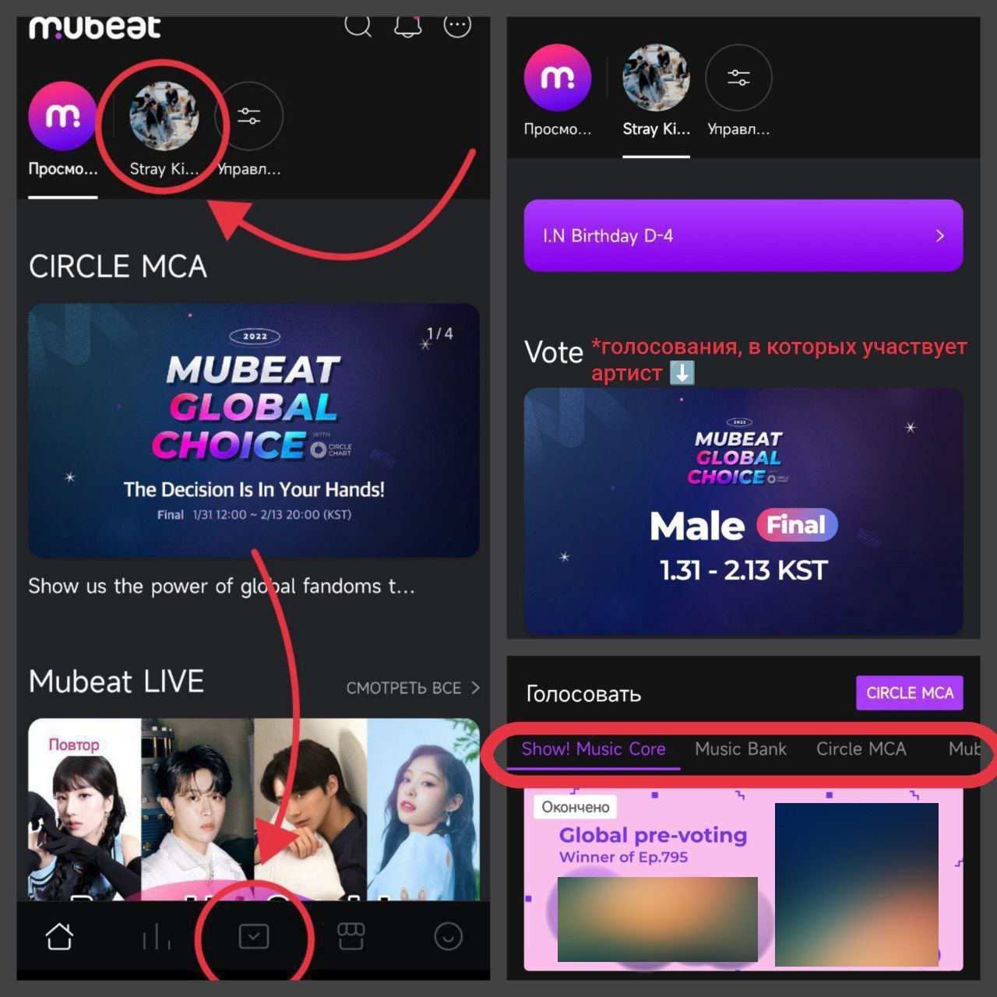Select the Stray Kids artist avatar in left panel
Image resolution: width=997 pixels, height=997 pixels.
[164, 116]
